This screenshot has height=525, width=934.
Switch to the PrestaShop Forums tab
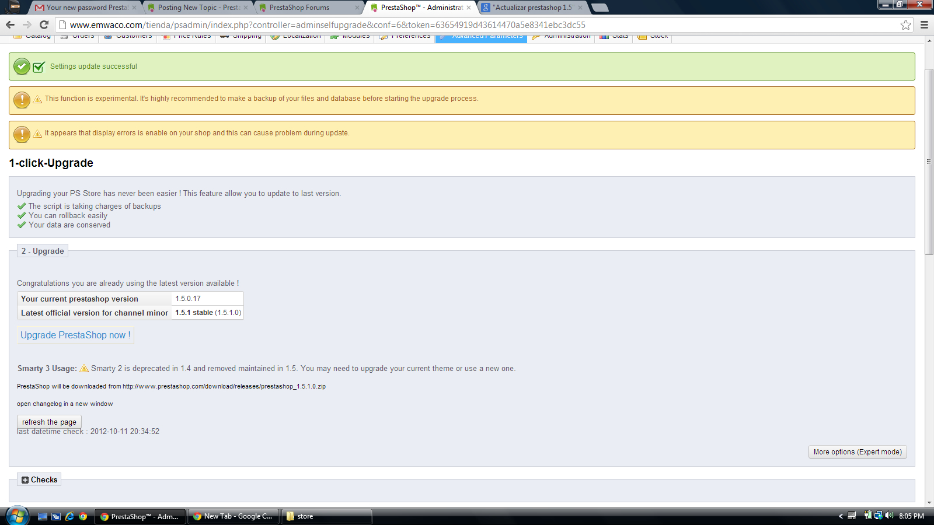tap(309, 8)
